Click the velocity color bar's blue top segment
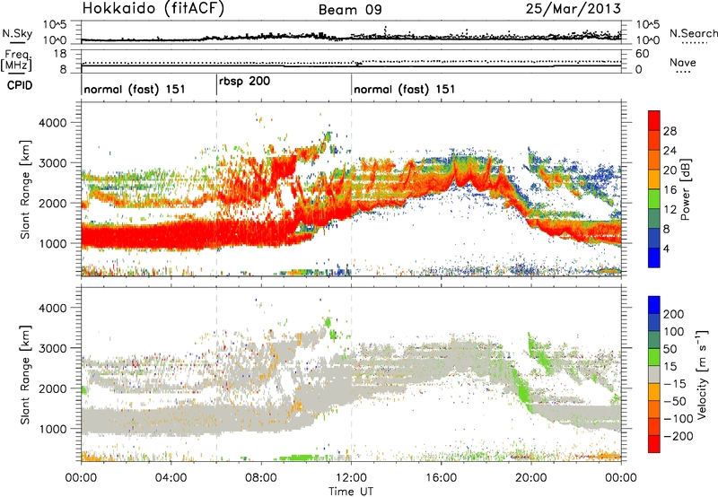This screenshot has width=718, height=497. [654, 305]
